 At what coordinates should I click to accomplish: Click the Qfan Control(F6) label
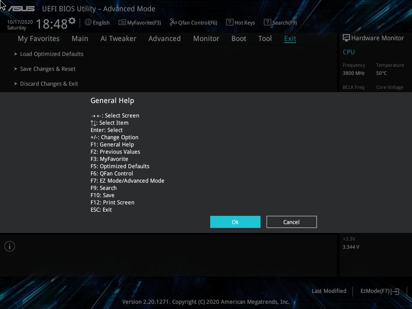(198, 23)
